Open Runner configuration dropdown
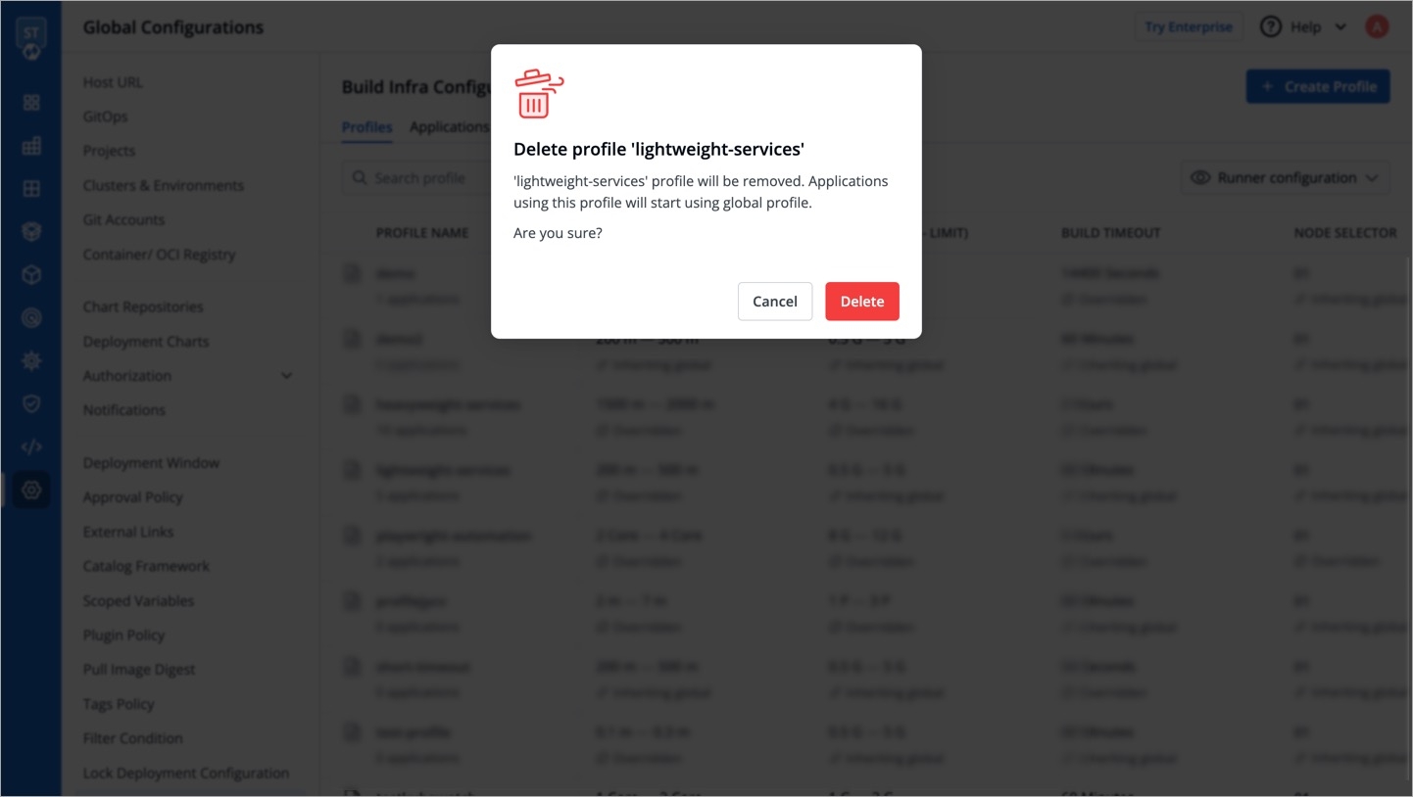This screenshot has height=797, width=1413. pyautogui.click(x=1285, y=177)
